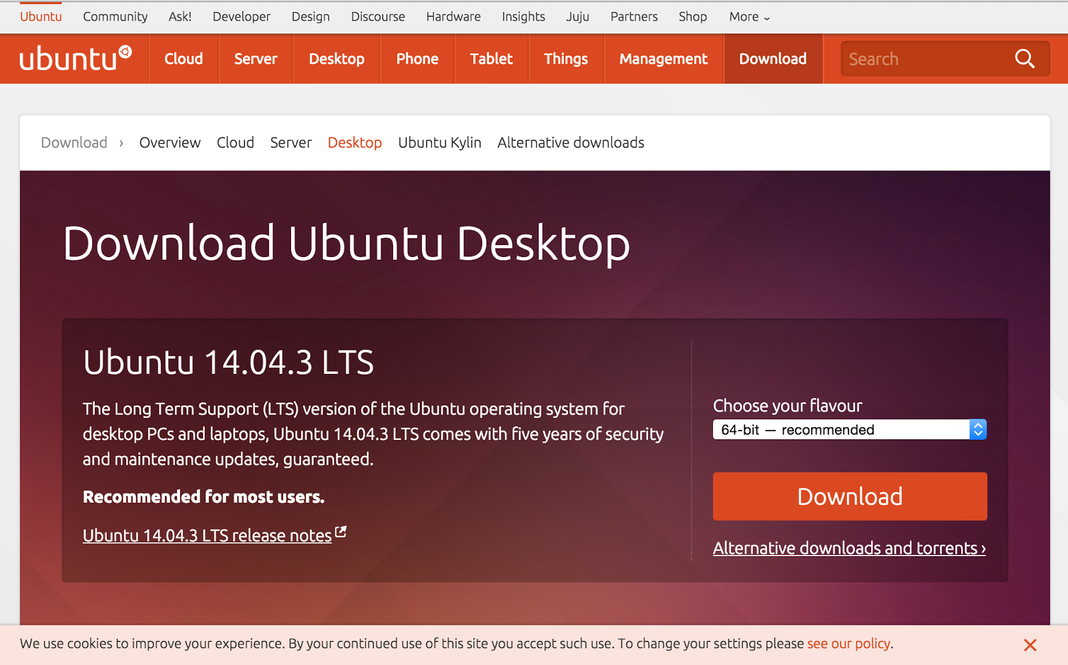Open the Hardware link in top bar
This screenshot has height=665, width=1068.
(453, 17)
